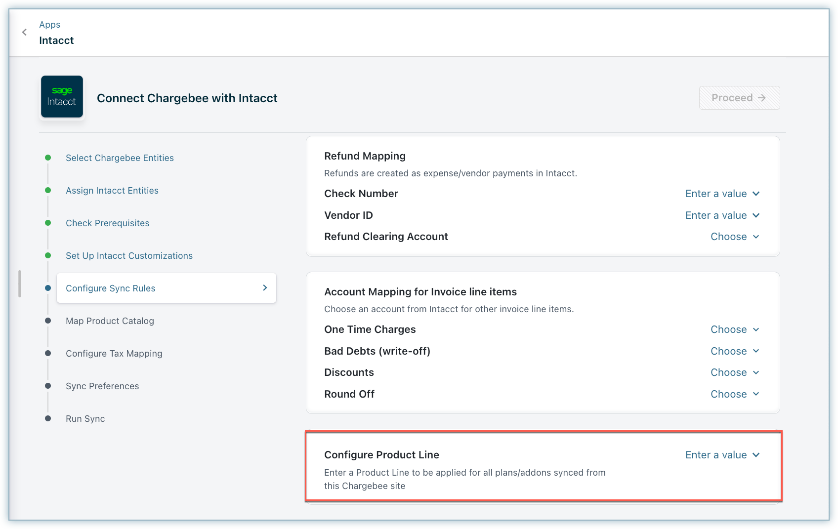Choose account for Bad Debts (write-off)
Viewport: 838px width, 529px height.
734,351
